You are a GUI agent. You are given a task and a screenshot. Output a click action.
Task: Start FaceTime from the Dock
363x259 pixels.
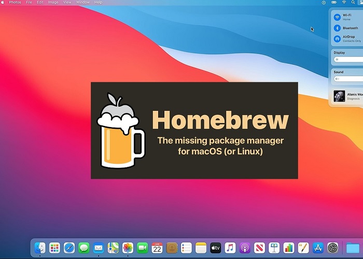[143, 248]
